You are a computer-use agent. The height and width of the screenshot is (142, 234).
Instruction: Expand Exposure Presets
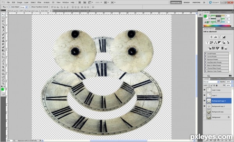pos(206,59)
